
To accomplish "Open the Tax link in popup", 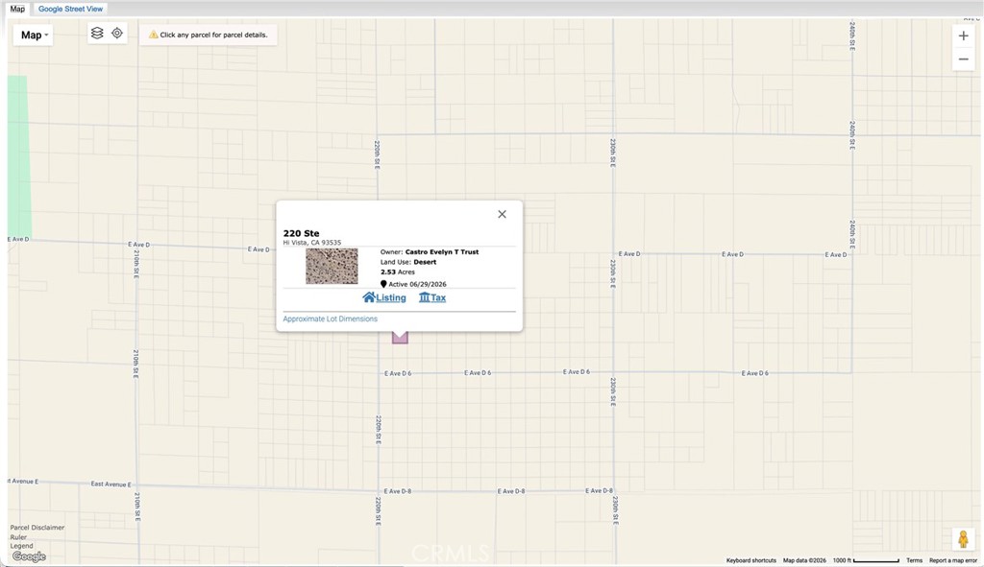I will (432, 297).
